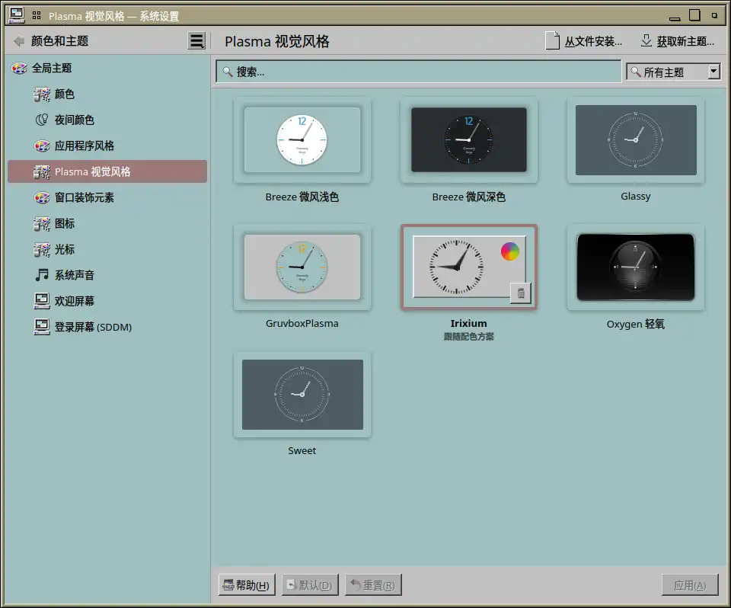Select 应用程序风格 in the sidebar

click(84, 146)
